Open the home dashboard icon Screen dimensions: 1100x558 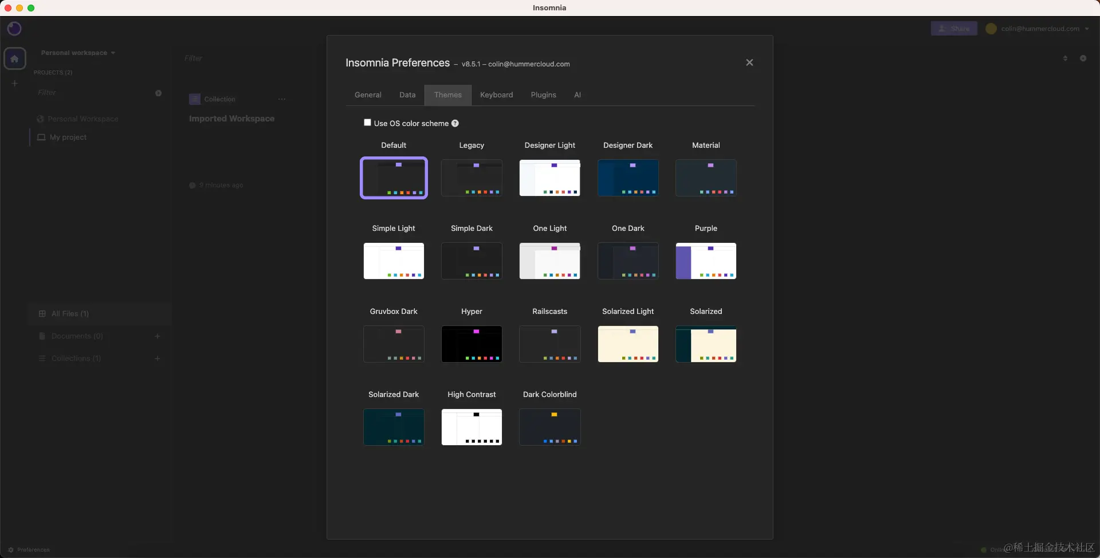click(x=15, y=58)
